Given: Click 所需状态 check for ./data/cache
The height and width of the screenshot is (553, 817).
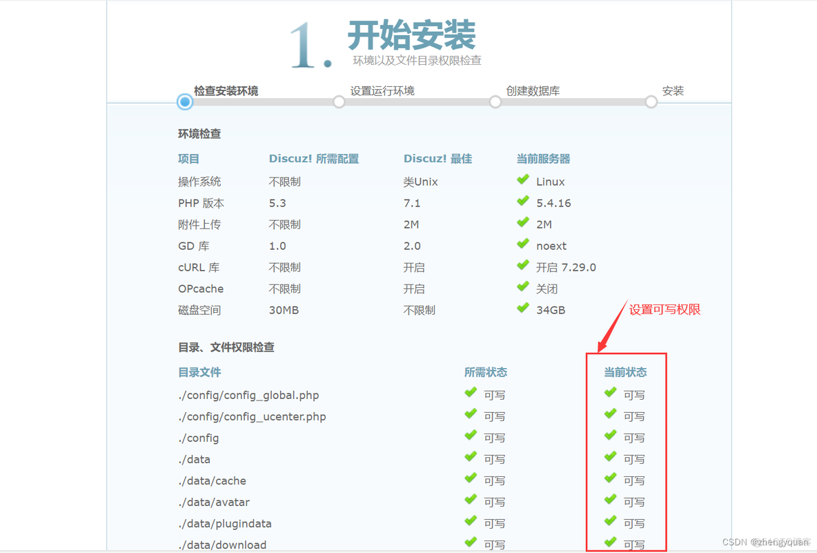Looking at the screenshot, I should tap(471, 478).
